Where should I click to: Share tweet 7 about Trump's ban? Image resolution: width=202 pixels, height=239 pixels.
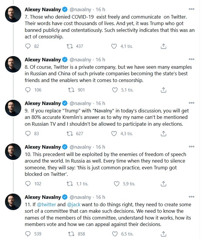164,46
